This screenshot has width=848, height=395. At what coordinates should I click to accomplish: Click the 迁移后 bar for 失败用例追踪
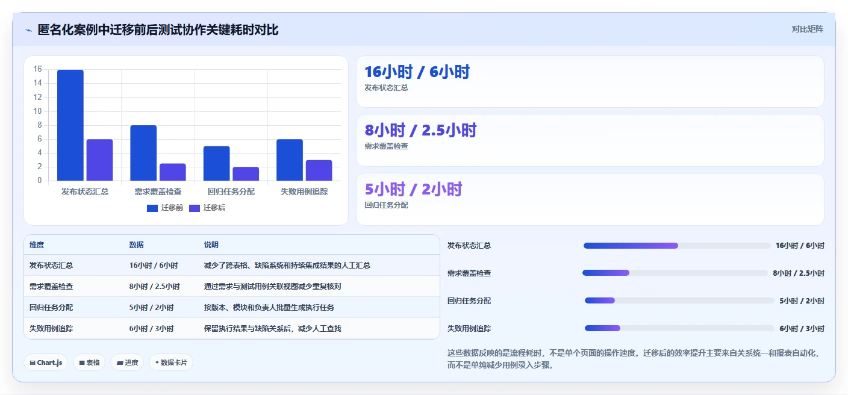(x=319, y=170)
